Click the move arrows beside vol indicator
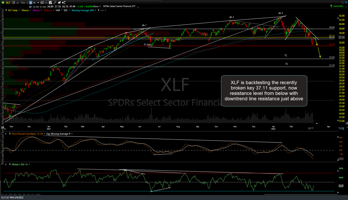 click(x=99, y=10)
